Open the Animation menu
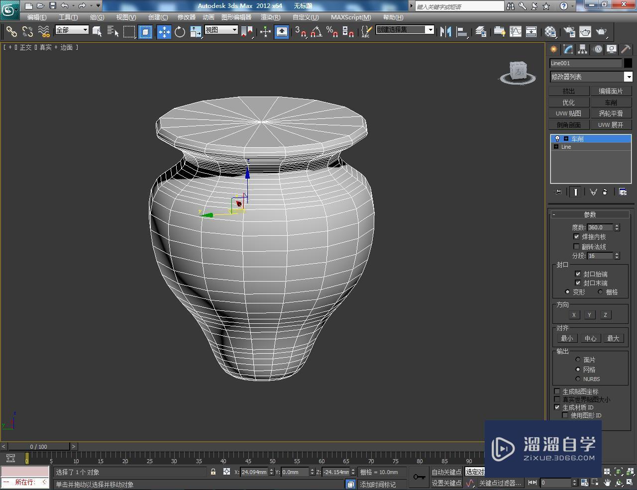The height and width of the screenshot is (490, 637). tap(209, 17)
